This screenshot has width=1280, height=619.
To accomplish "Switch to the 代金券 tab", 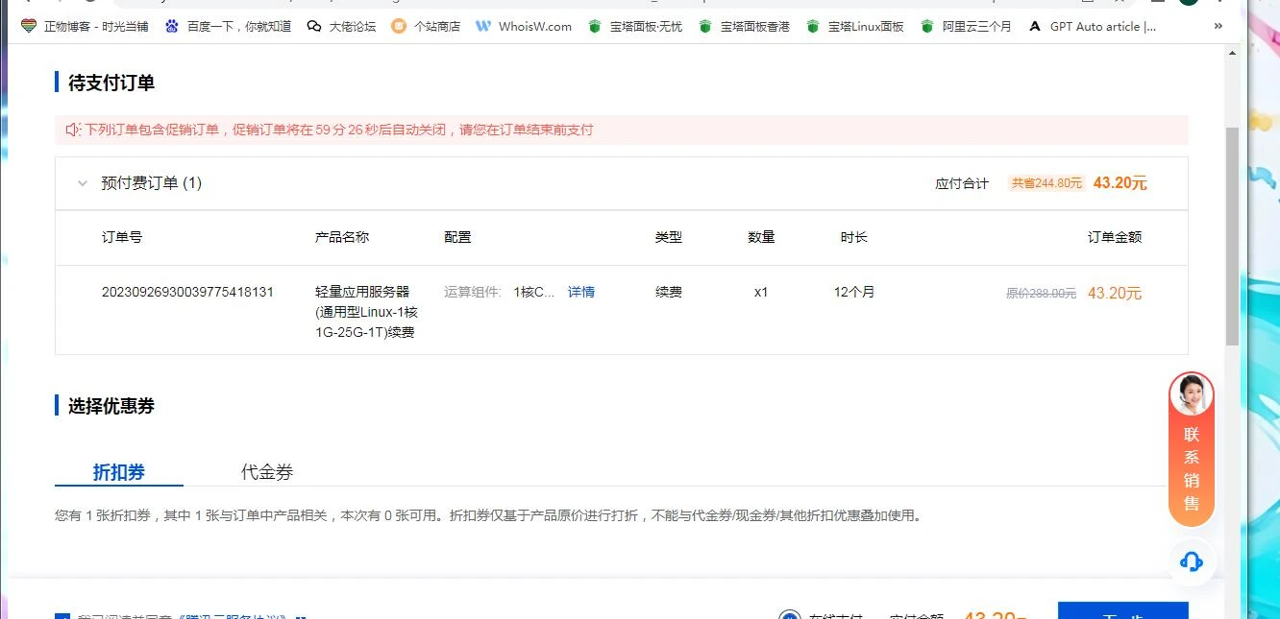I will click(x=267, y=472).
